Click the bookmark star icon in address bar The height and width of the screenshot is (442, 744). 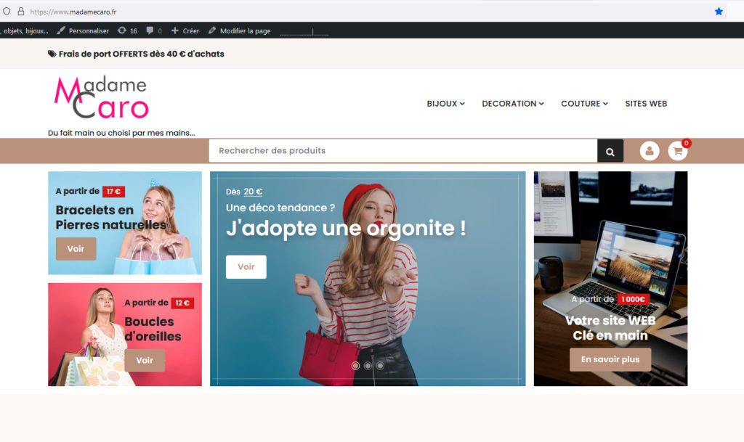(x=719, y=12)
